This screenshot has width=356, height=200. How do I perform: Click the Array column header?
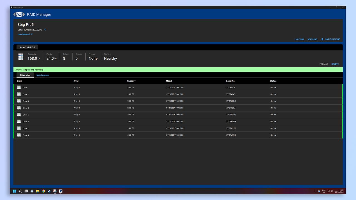point(76,81)
